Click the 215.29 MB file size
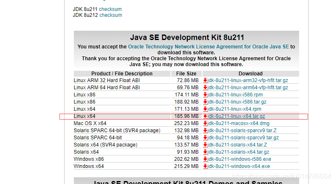This screenshot has height=184, width=335. point(186,166)
